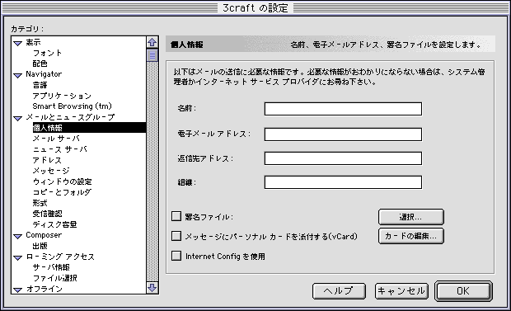Viewport: 511px width, 311px height.
Task: Check the vCard personal card option
Action: (176, 236)
